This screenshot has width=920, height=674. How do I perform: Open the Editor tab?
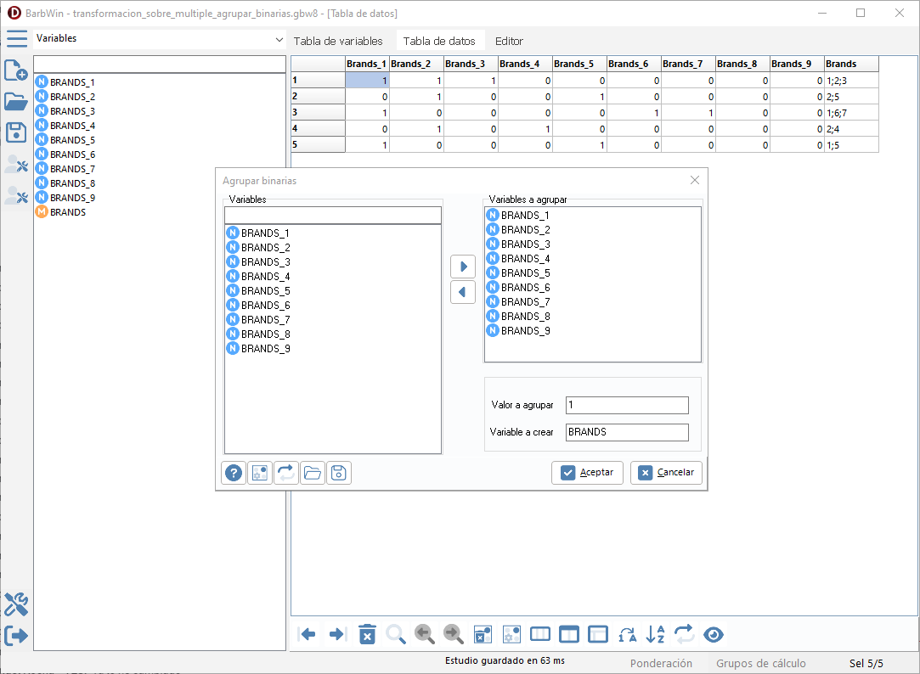509,41
